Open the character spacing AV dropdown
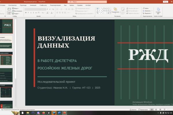This screenshot has width=173, height=115. point(39,13)
